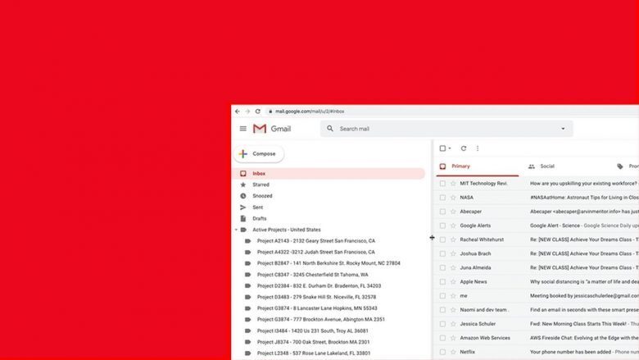The image size is (639, 360).
Task: Star the NASA email
Action: (x=453, y=198)
